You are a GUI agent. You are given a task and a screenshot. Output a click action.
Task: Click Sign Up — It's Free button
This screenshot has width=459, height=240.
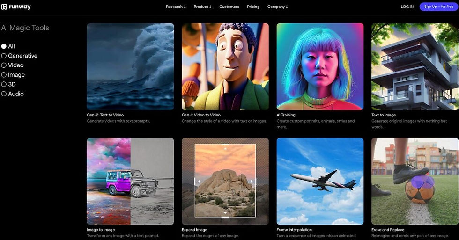click(439, 7)
